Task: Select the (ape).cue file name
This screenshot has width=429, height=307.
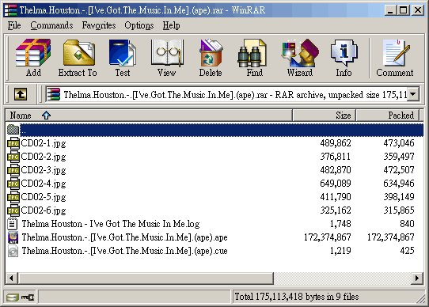Action: tap(124, 251)
